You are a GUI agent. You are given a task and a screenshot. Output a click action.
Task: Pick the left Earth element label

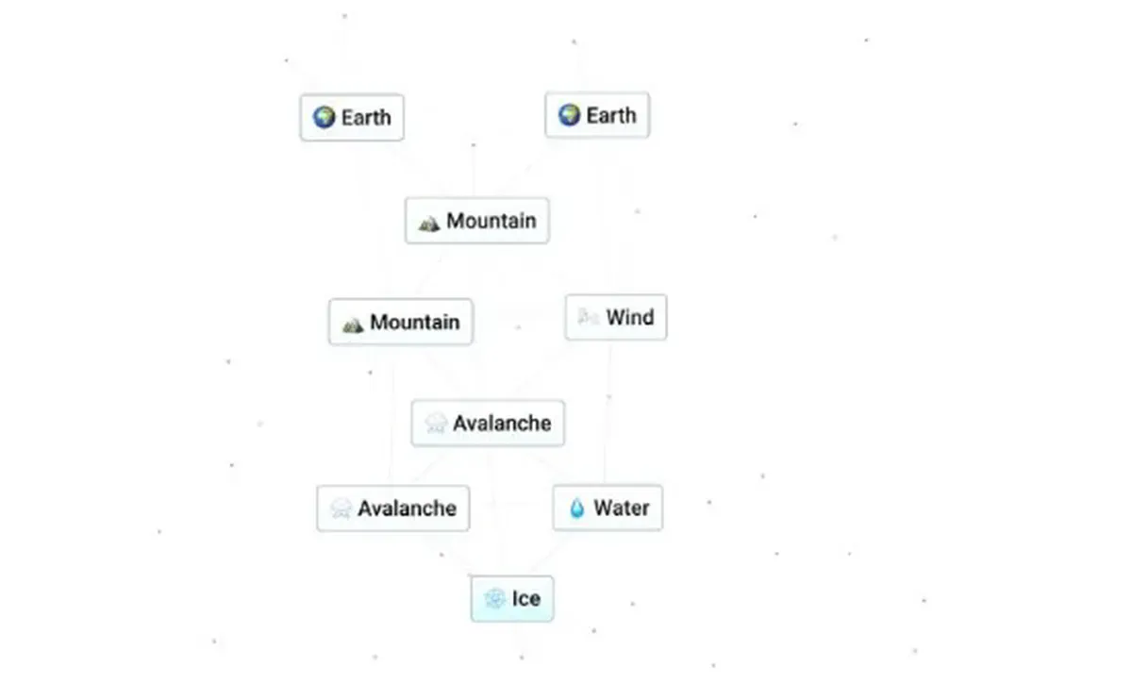(366, 118)
